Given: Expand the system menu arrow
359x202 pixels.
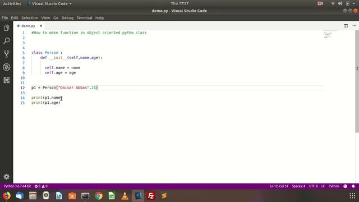Looking at the screenshot, I should coord(354,3).
